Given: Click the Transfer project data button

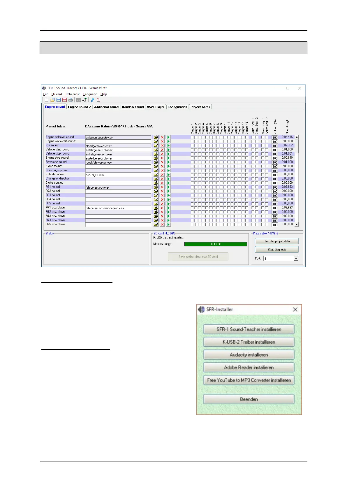Looking at the screenshot, I should click(277, 241).
